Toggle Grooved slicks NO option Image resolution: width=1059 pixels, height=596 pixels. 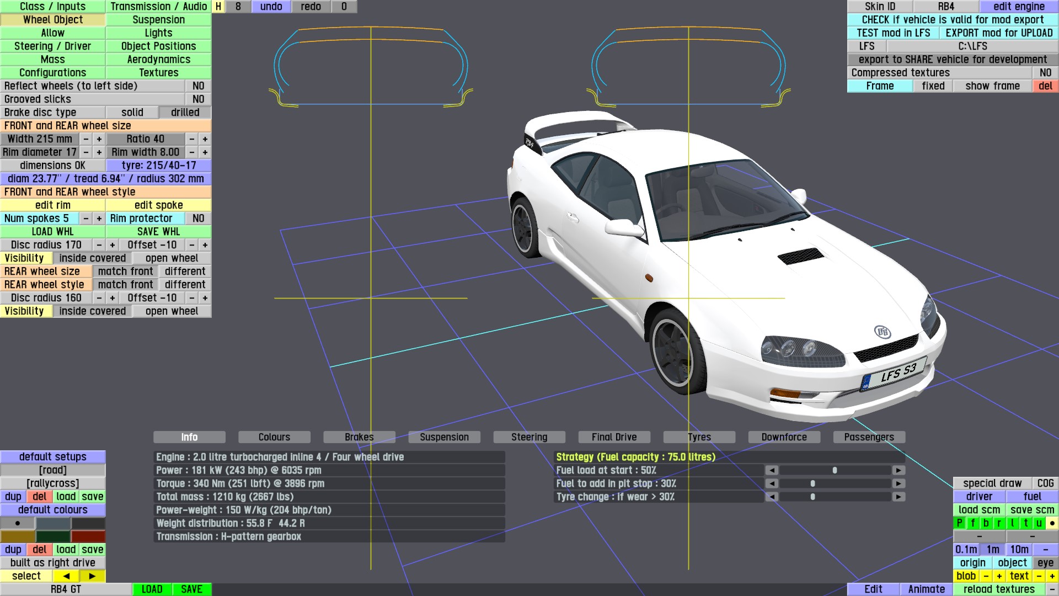[x=198, y=99]
